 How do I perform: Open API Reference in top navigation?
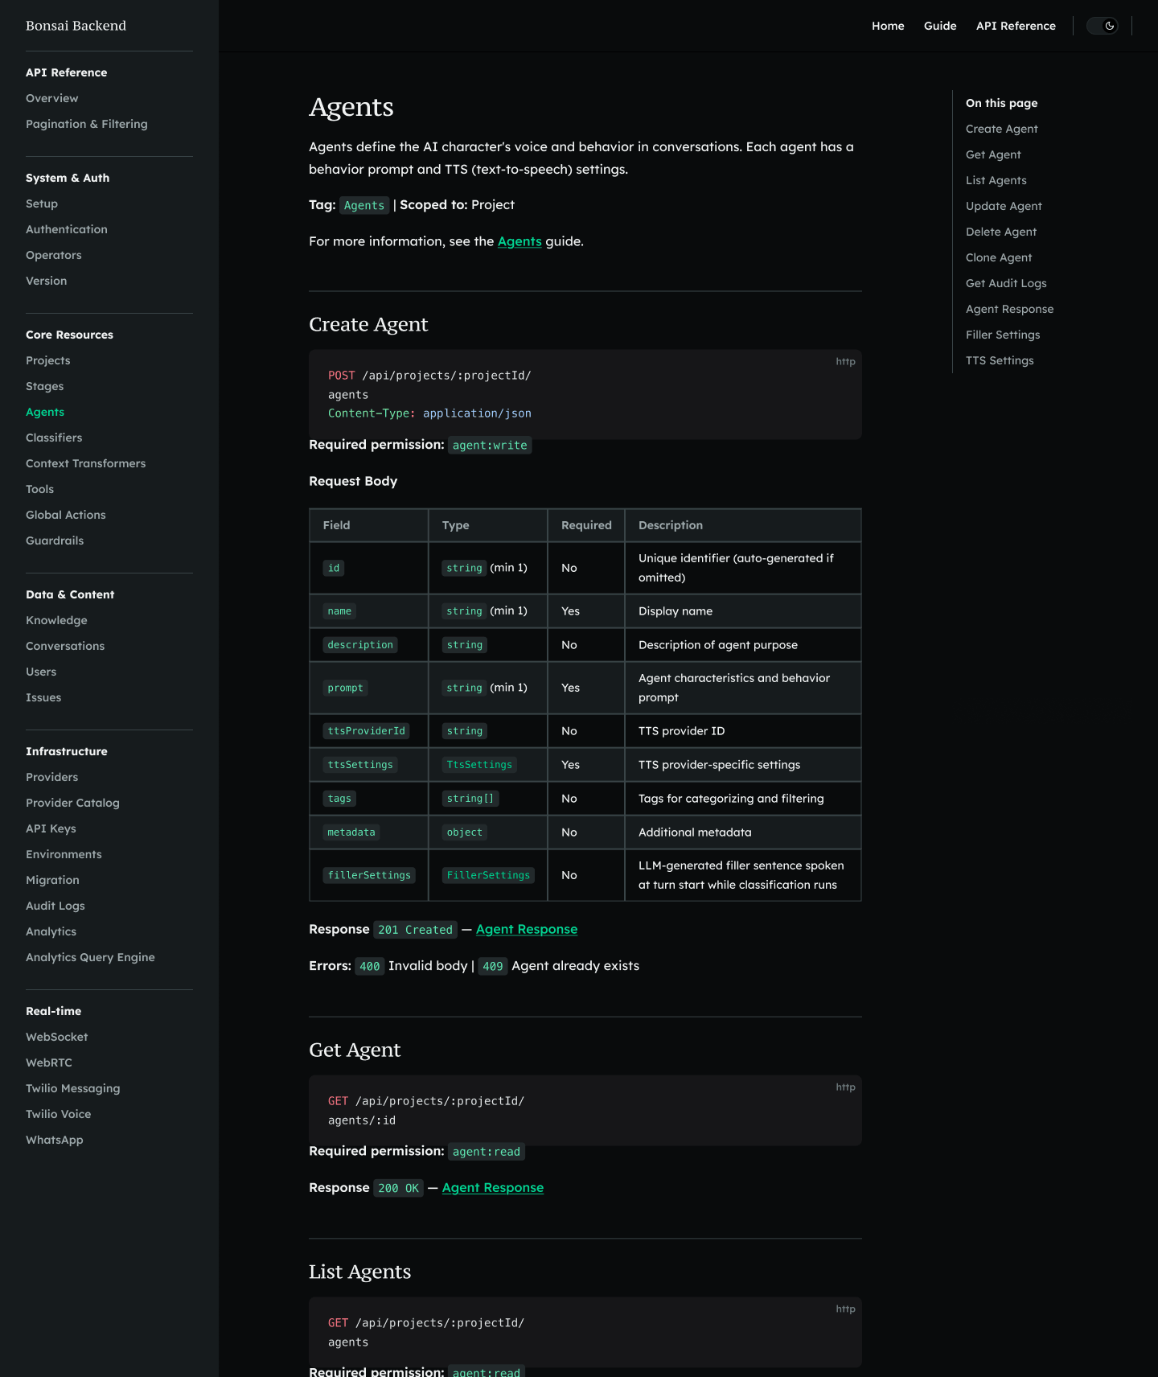(1015, 26)
